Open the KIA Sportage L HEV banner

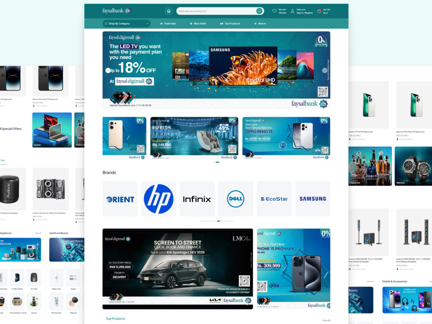point(178,269)
